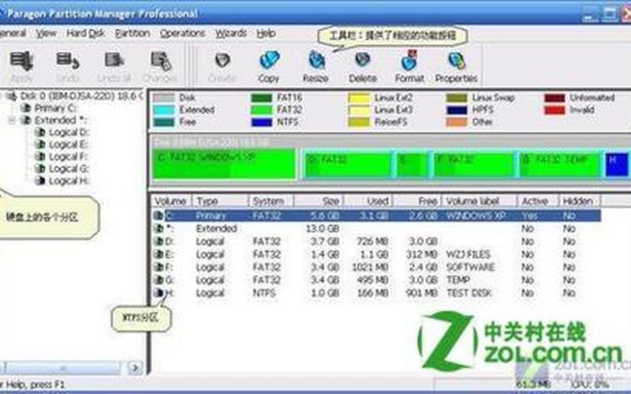Select C: volume icon in list

point(159,216)
